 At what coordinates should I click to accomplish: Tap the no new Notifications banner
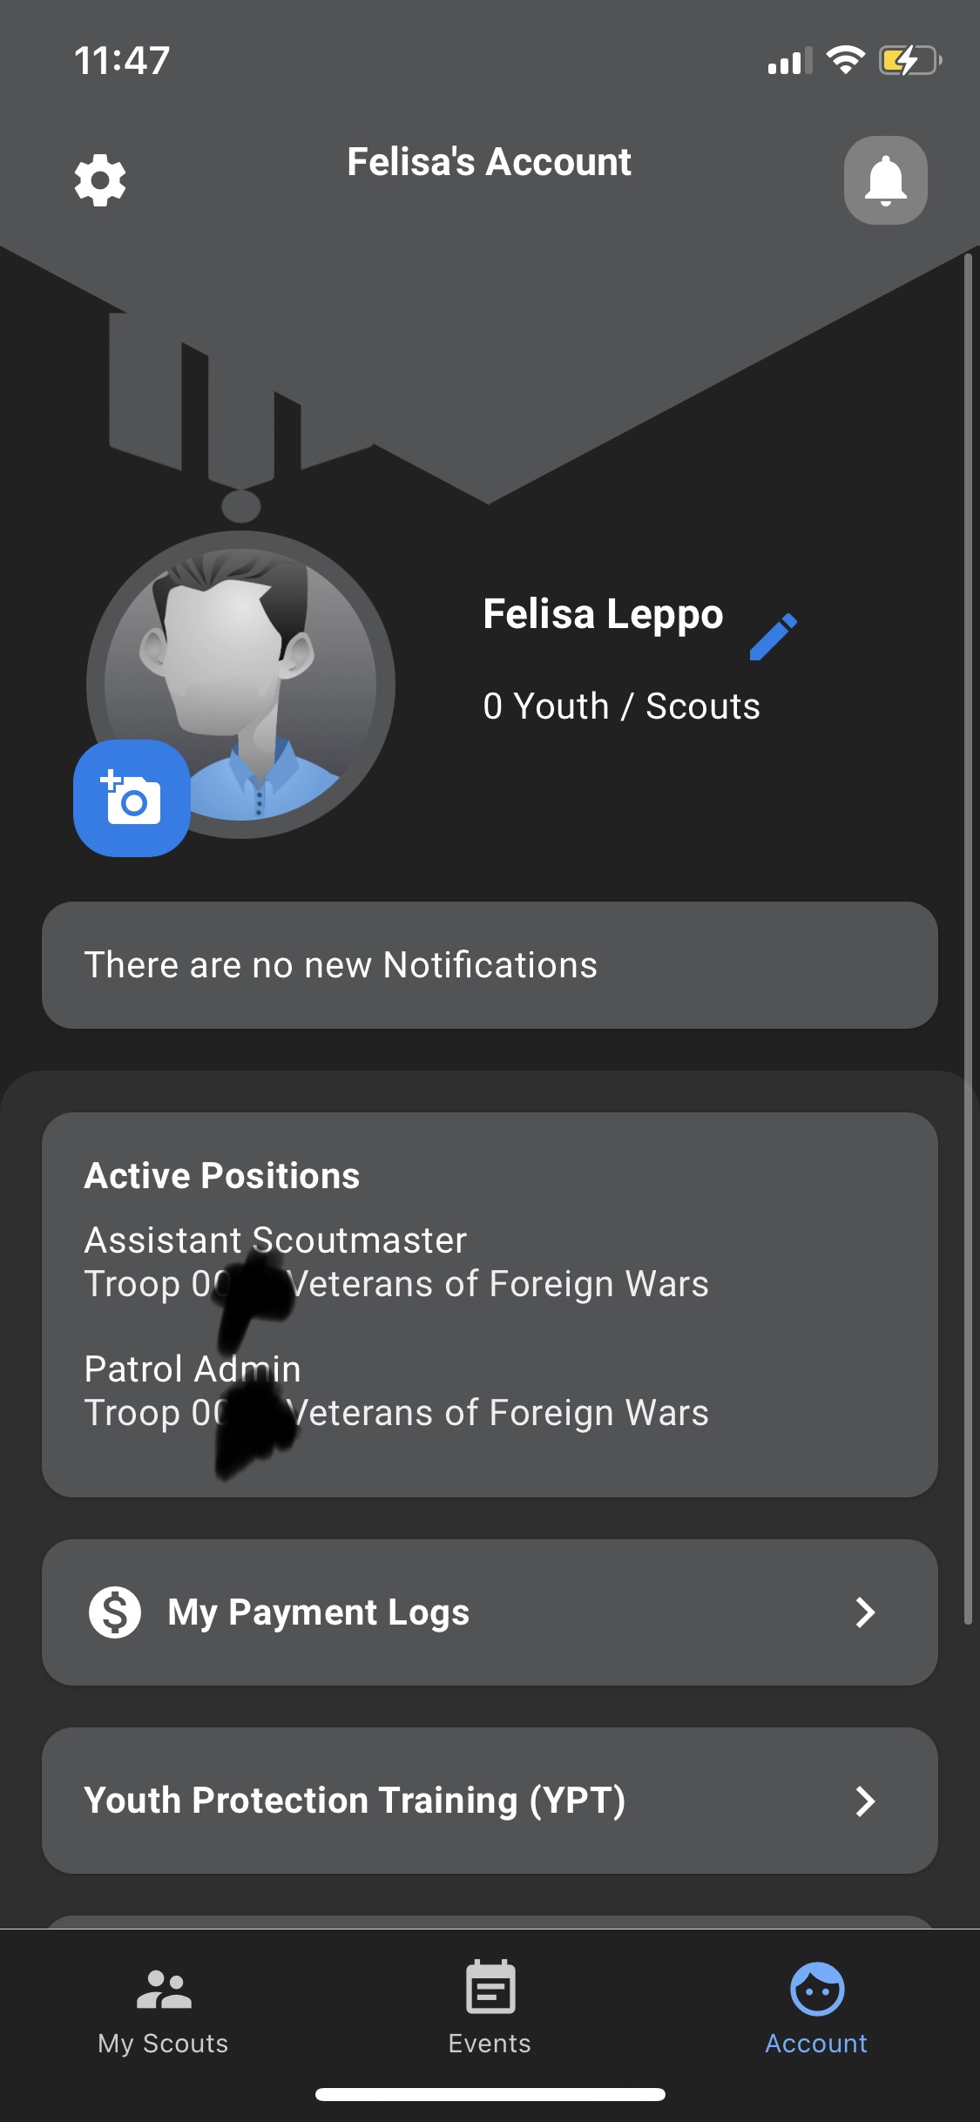490,965
